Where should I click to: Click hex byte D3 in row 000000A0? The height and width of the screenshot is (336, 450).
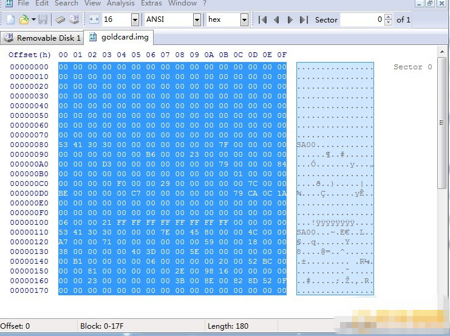(107, 164)
